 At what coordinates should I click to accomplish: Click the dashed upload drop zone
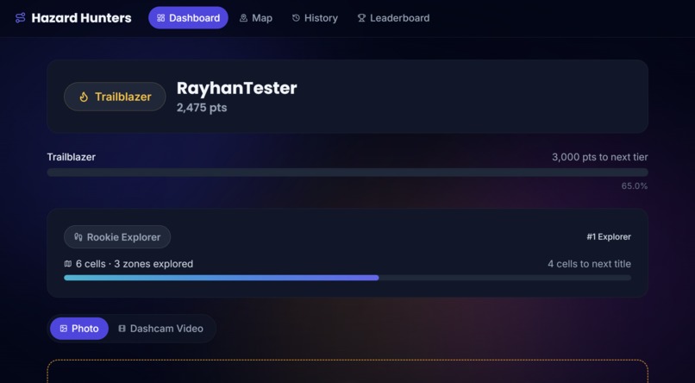pyautogui.click(x=347, y=372)
